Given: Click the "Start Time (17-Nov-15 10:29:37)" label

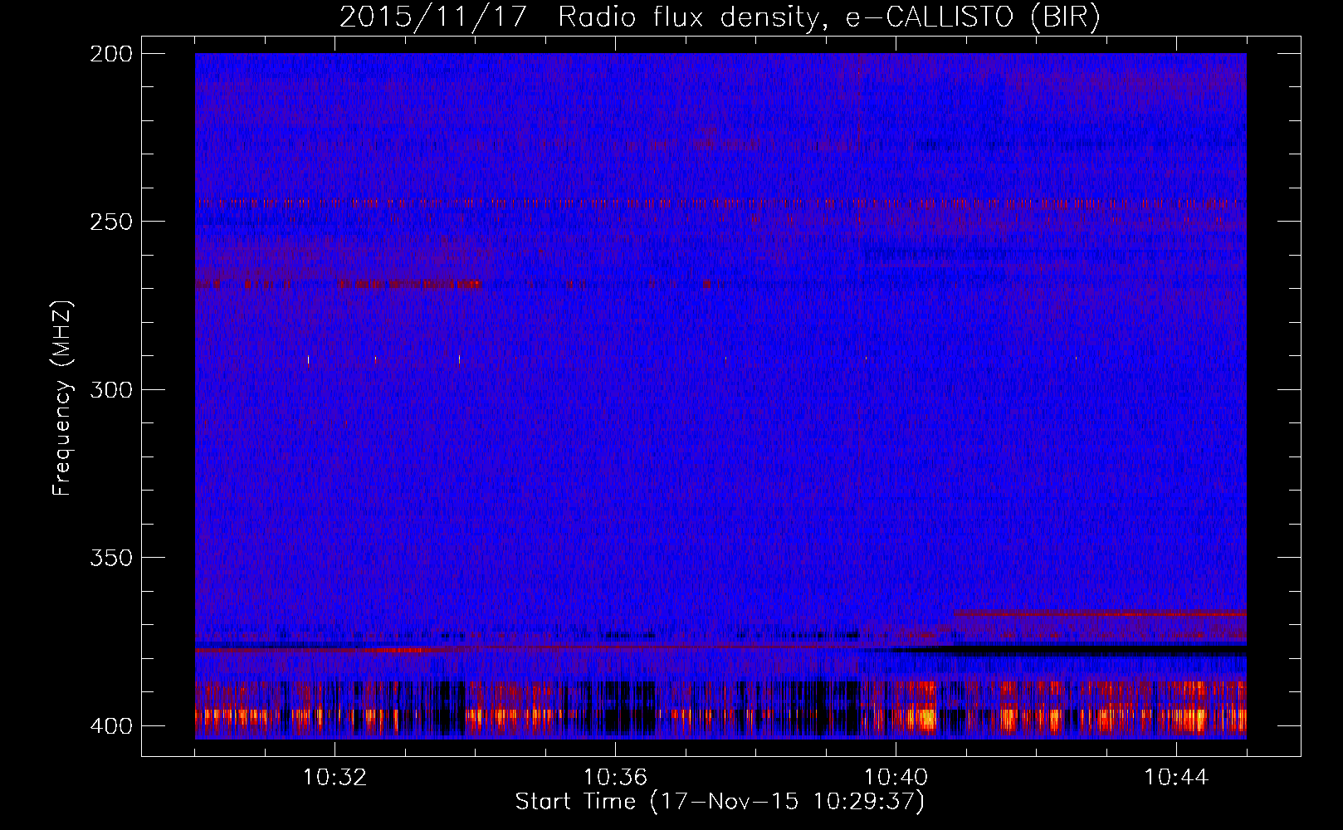Looking at the screenshot, I should pyautogui.click(x=720, y=802).
